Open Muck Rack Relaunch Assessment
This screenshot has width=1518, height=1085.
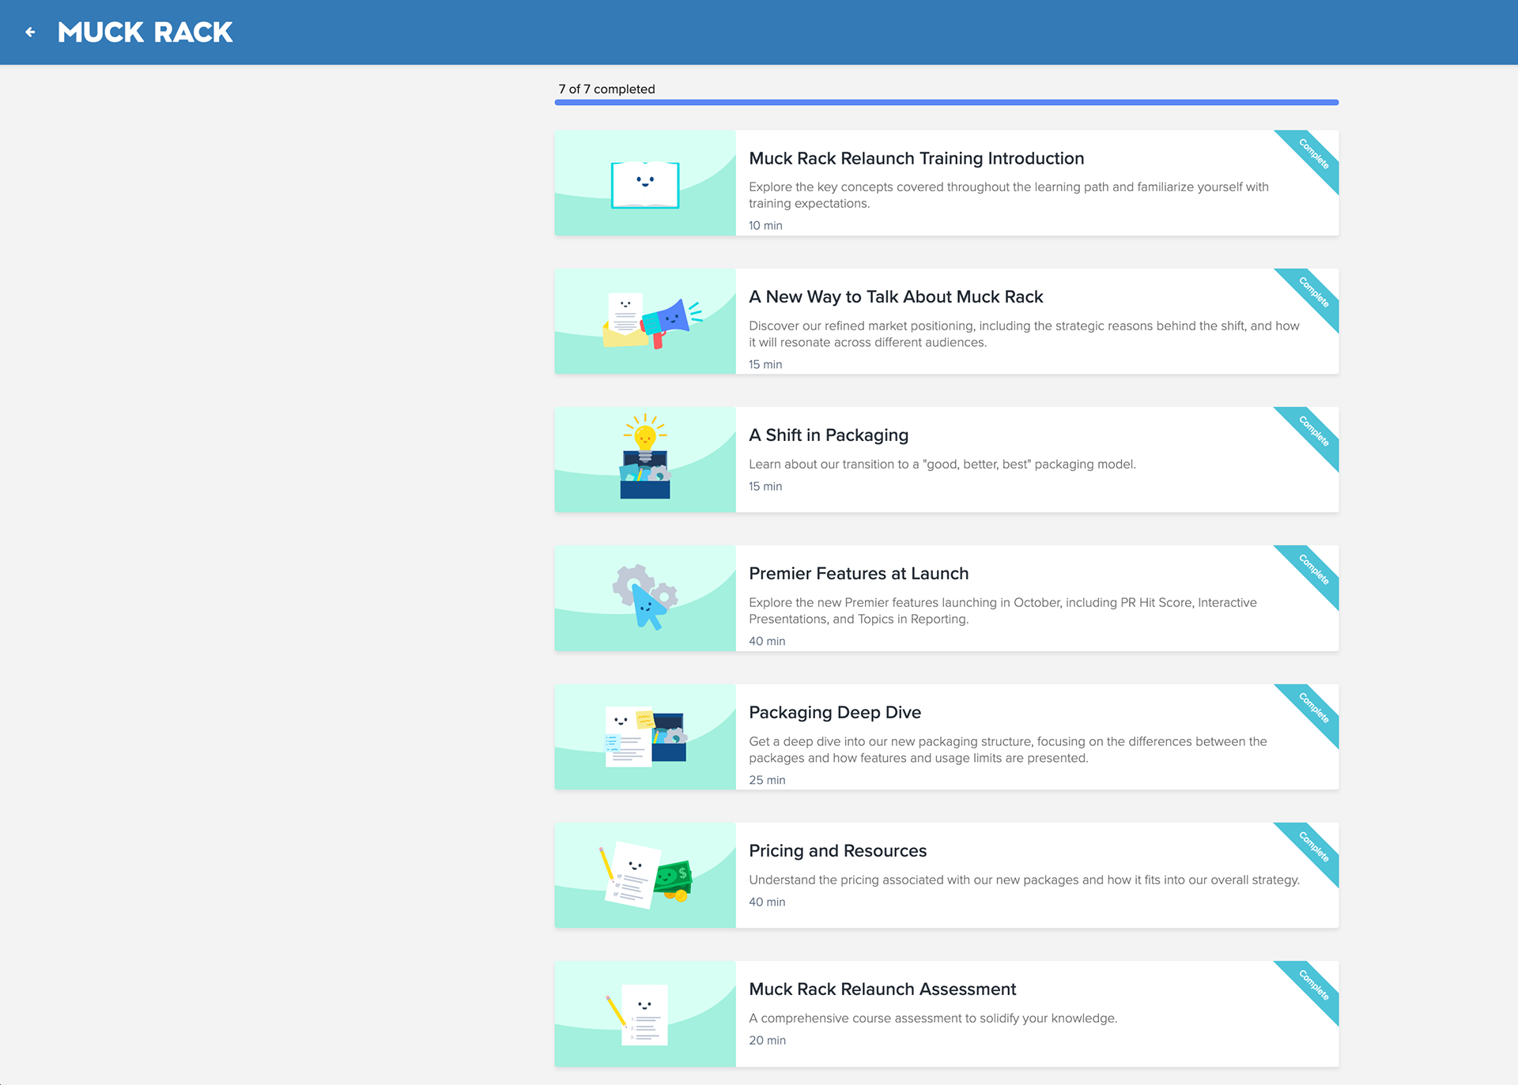(x=882, y=989)
